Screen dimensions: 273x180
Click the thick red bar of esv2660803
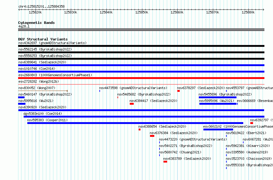[x=141, y=78]
